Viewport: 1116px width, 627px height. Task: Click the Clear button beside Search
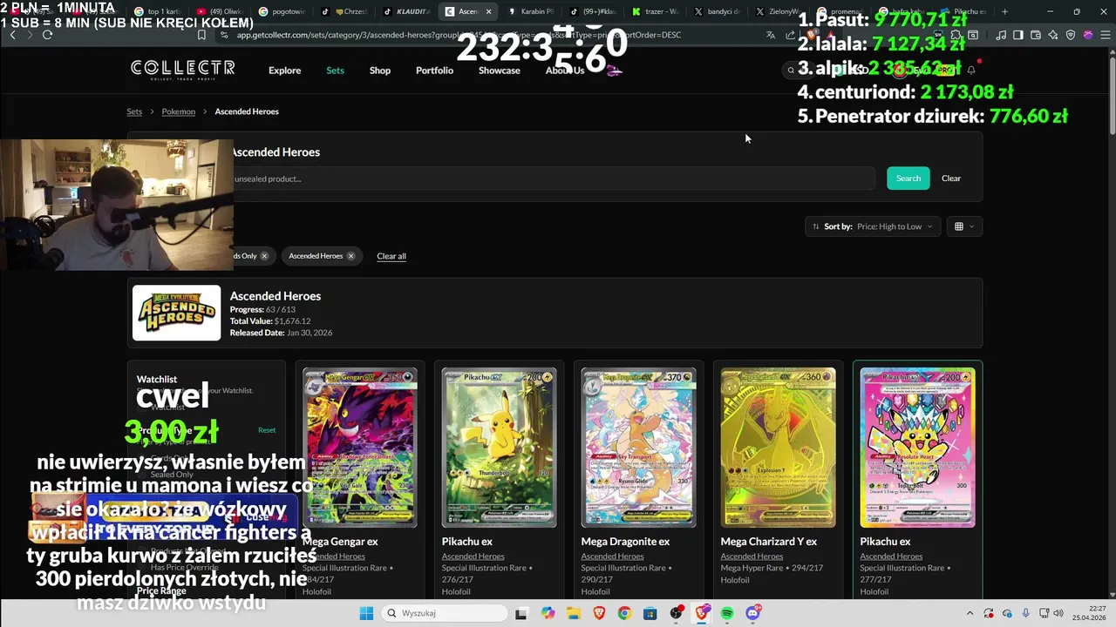[x=951, y=179]
